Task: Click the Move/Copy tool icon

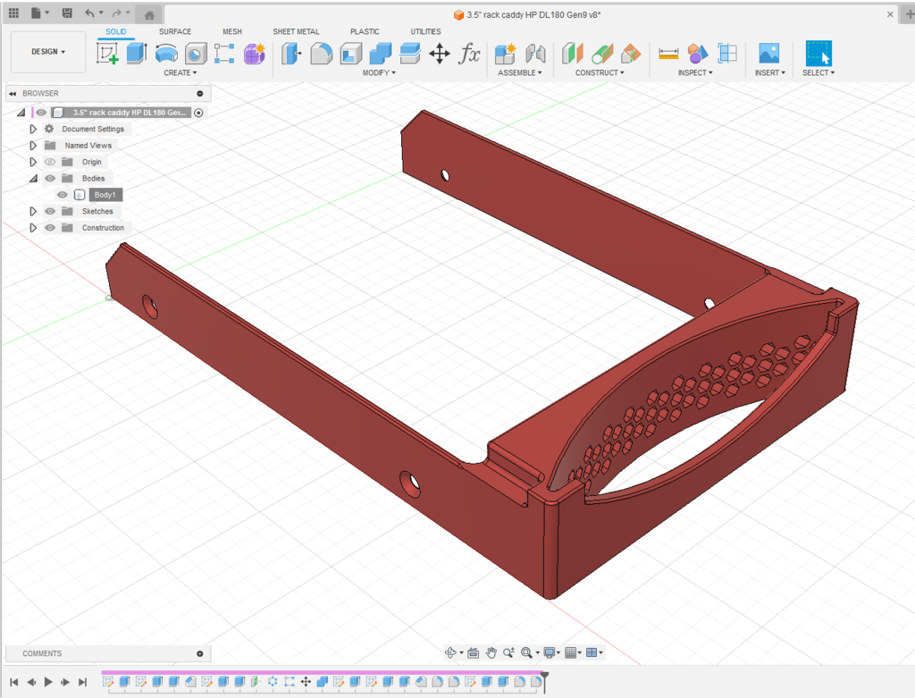Action: tap(440, 54)
